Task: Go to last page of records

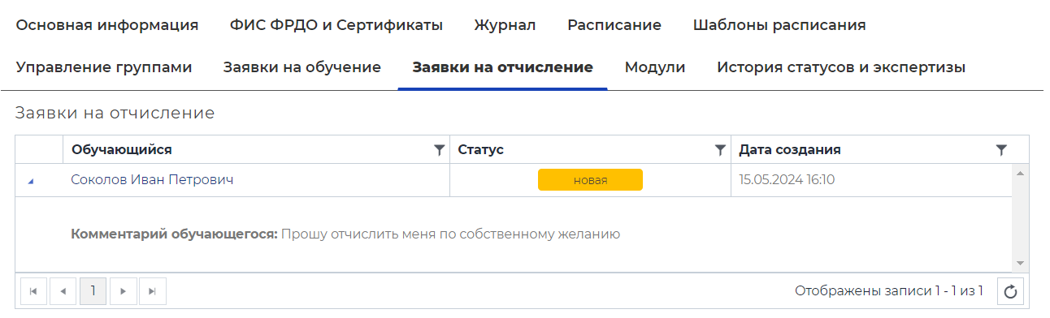Action: (153, 290)
